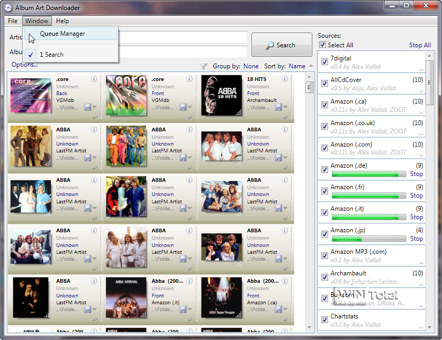Open save dropdown arrow on 18 HITS result
Image resolution: width=442 pixels, height=340 pixels.
pyautogui.click(x=285, y=107)
